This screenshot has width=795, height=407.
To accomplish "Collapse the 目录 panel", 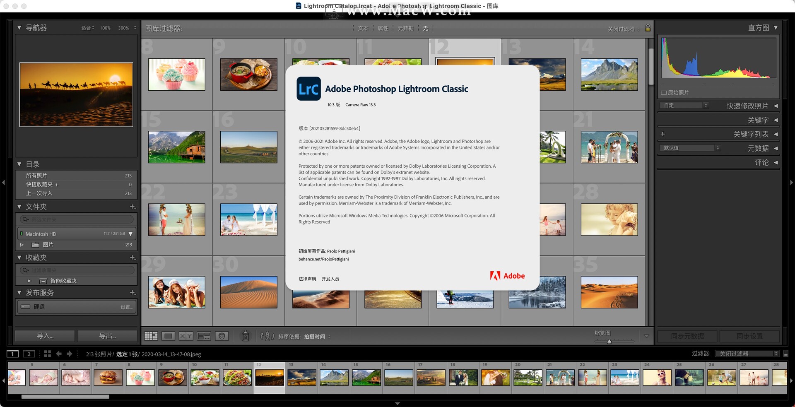I will (x=19, y=164).
